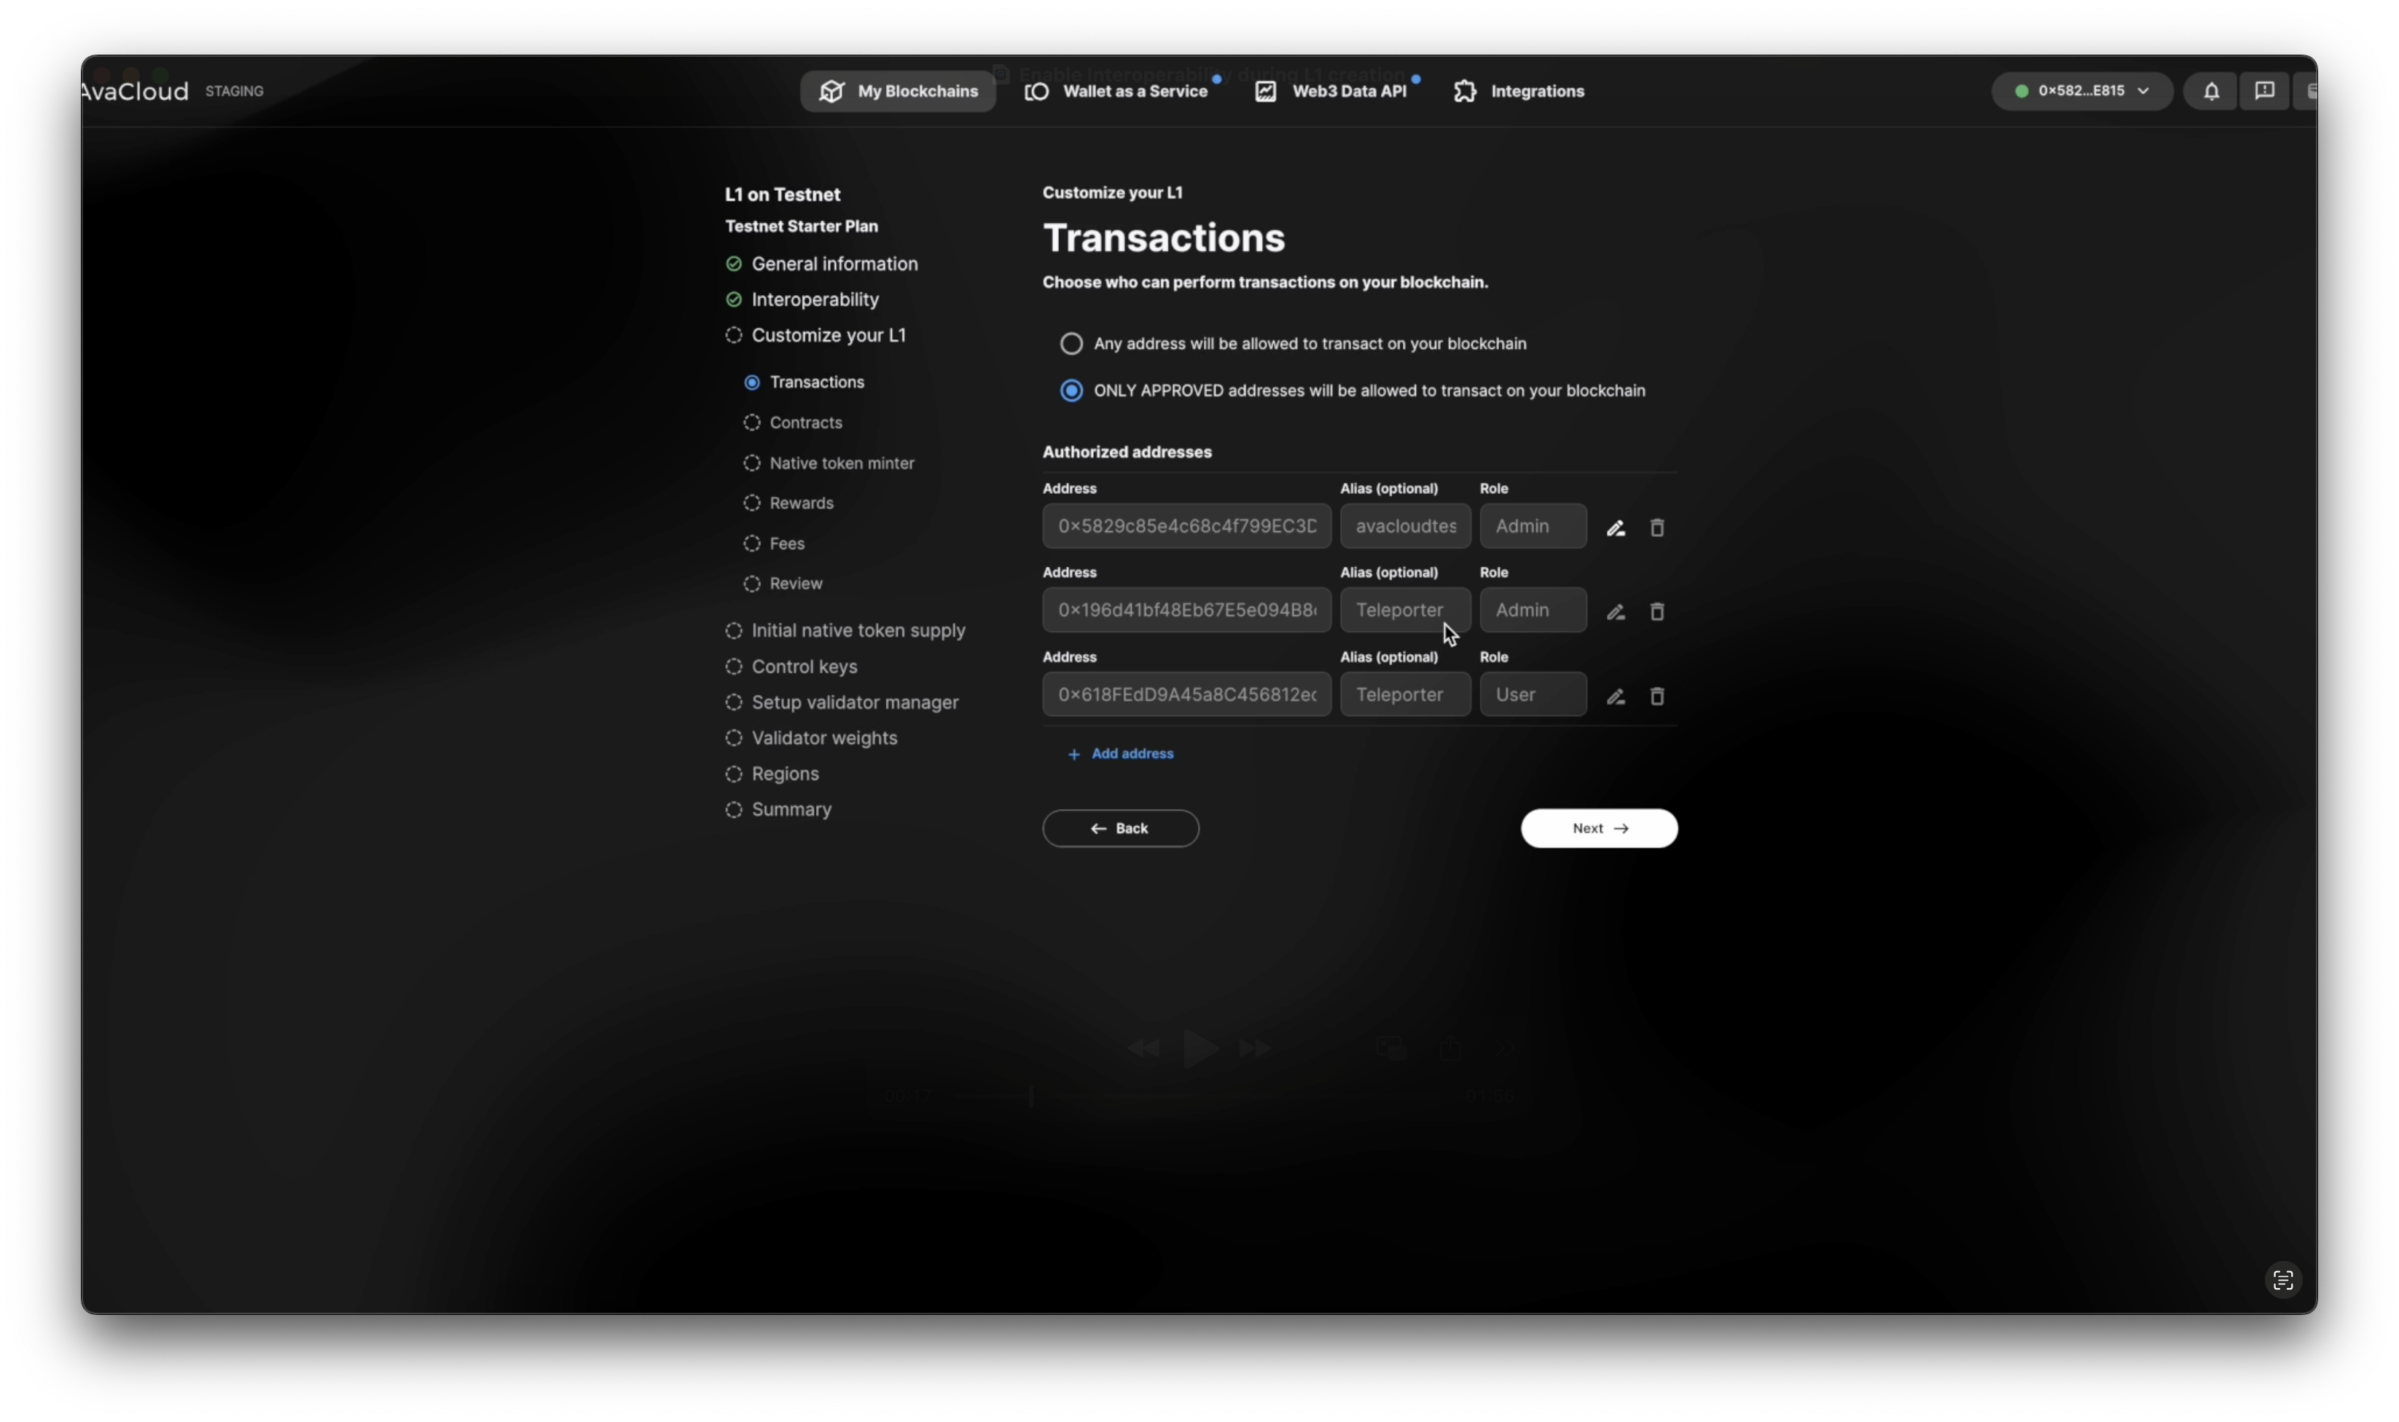Open the Admin role field of first address

1532,526
